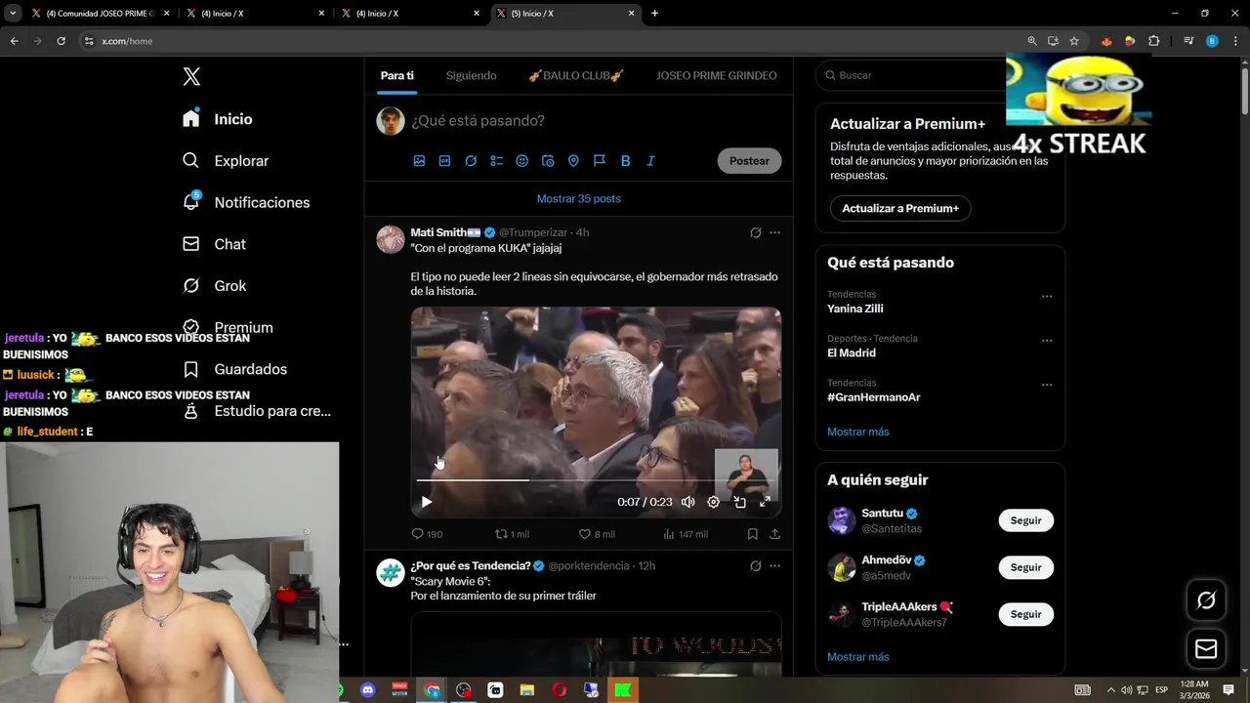The image size is (1250, 703).
Task: Open the floating Grok button
Action: click(x=1206, y=600)
